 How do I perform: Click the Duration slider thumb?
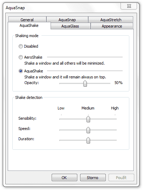tap(88, 140)
